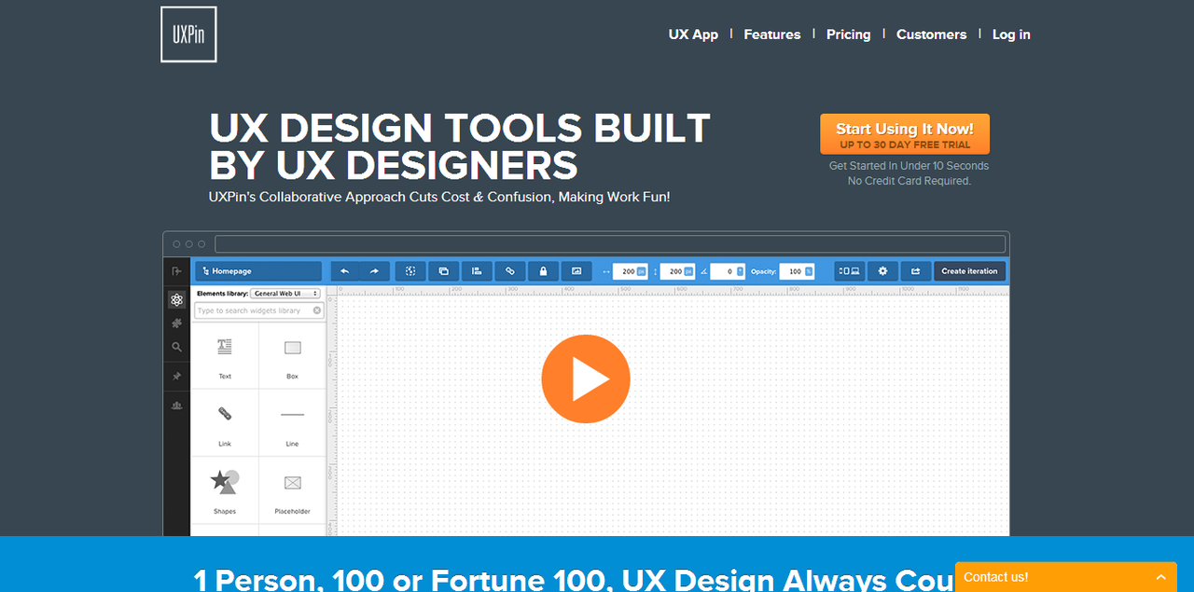The image size is (1194, 592).
Task: Click the height field showing 200
Action: point(677,271)
